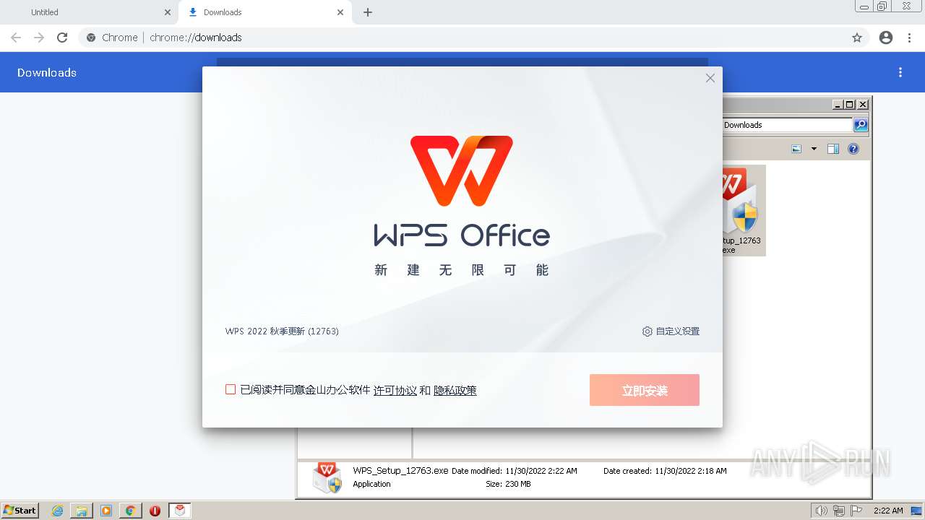Switch to Chrome on the taskbar
925x520 pixels.
130,511
